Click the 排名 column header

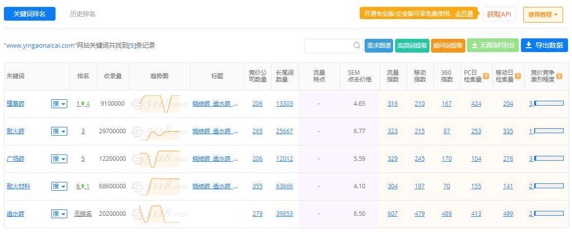pyautogui.click(x=83, y=76)
